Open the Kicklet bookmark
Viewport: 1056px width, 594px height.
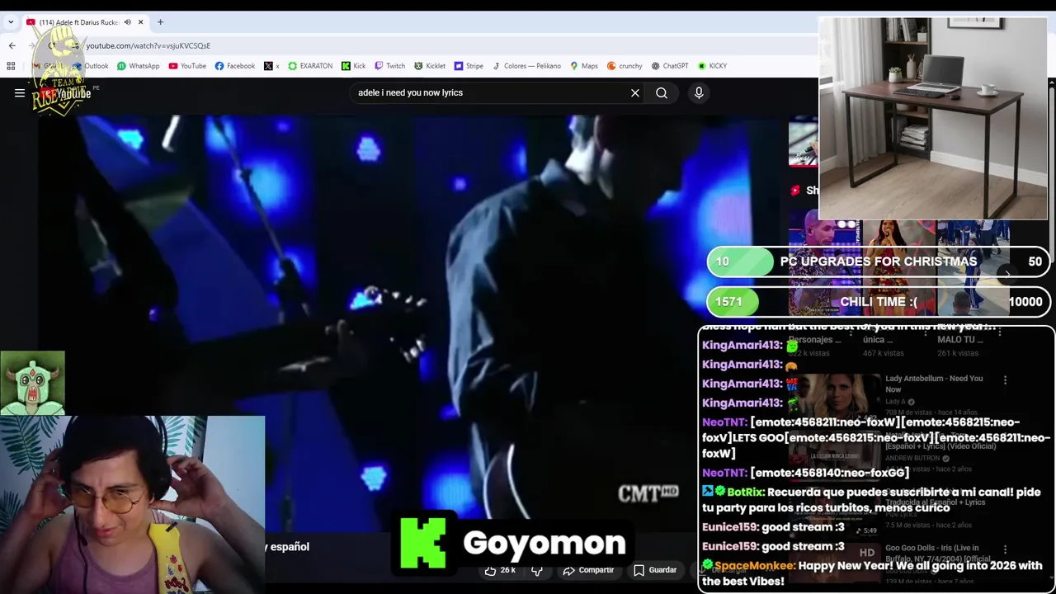pyautogui.click(x=430, y=66)
